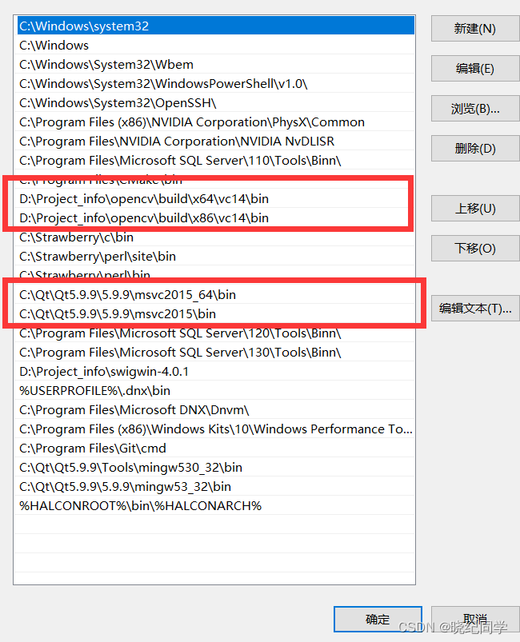The image size is (520, 642).
Task: Move entry down with 下移(O)
Action: (x=475, y=248)
